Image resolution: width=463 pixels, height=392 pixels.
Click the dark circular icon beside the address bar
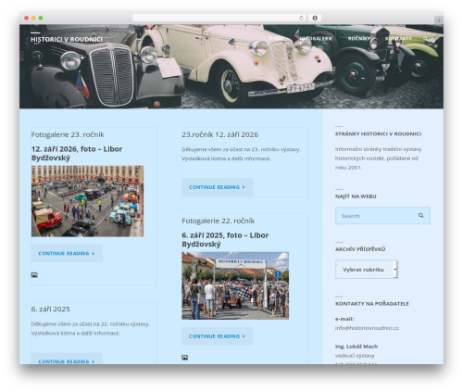315,18
